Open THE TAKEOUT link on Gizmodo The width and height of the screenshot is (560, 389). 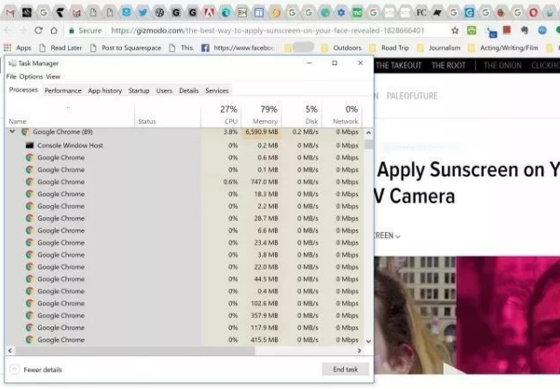tap(399, 65)
